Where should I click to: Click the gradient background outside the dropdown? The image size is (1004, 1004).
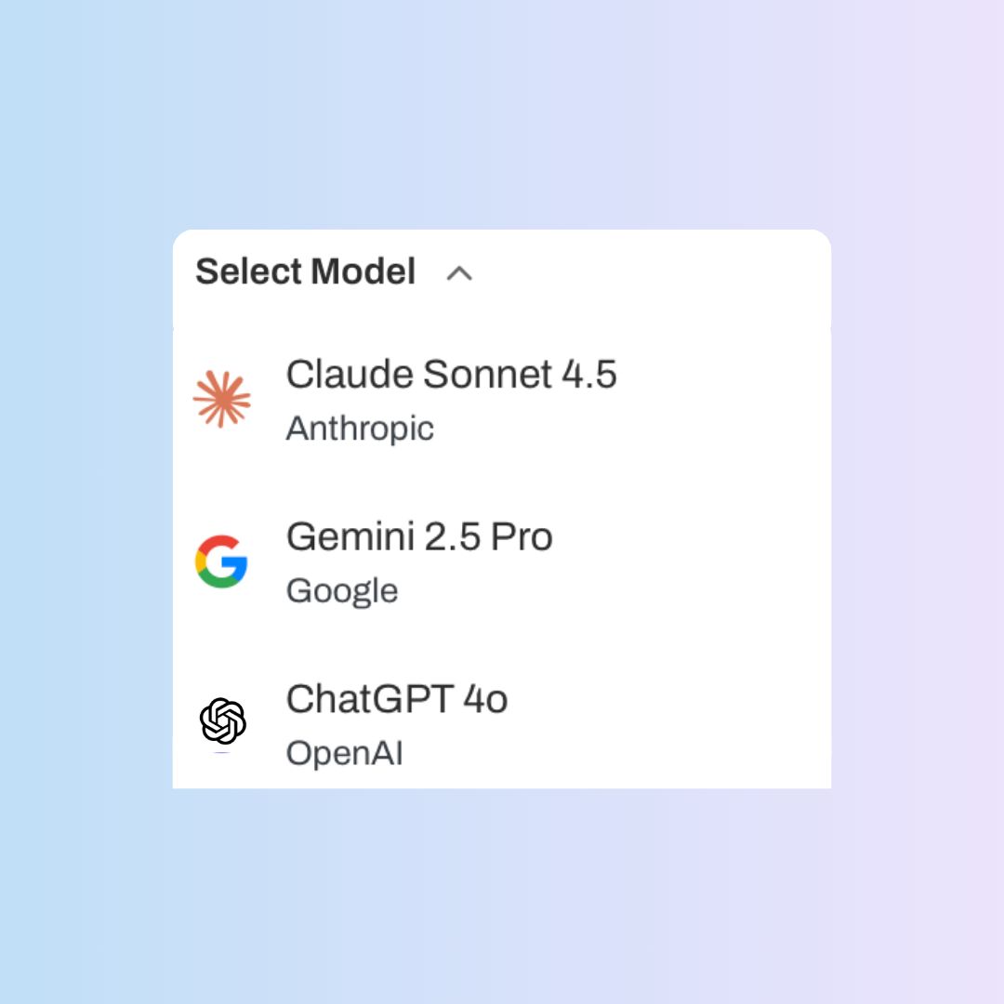pos(502,892)
